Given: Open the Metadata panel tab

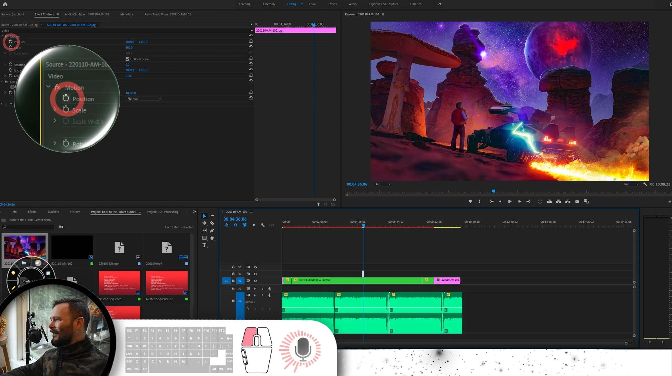Looking at the screenshot, I should pos(126,14).
